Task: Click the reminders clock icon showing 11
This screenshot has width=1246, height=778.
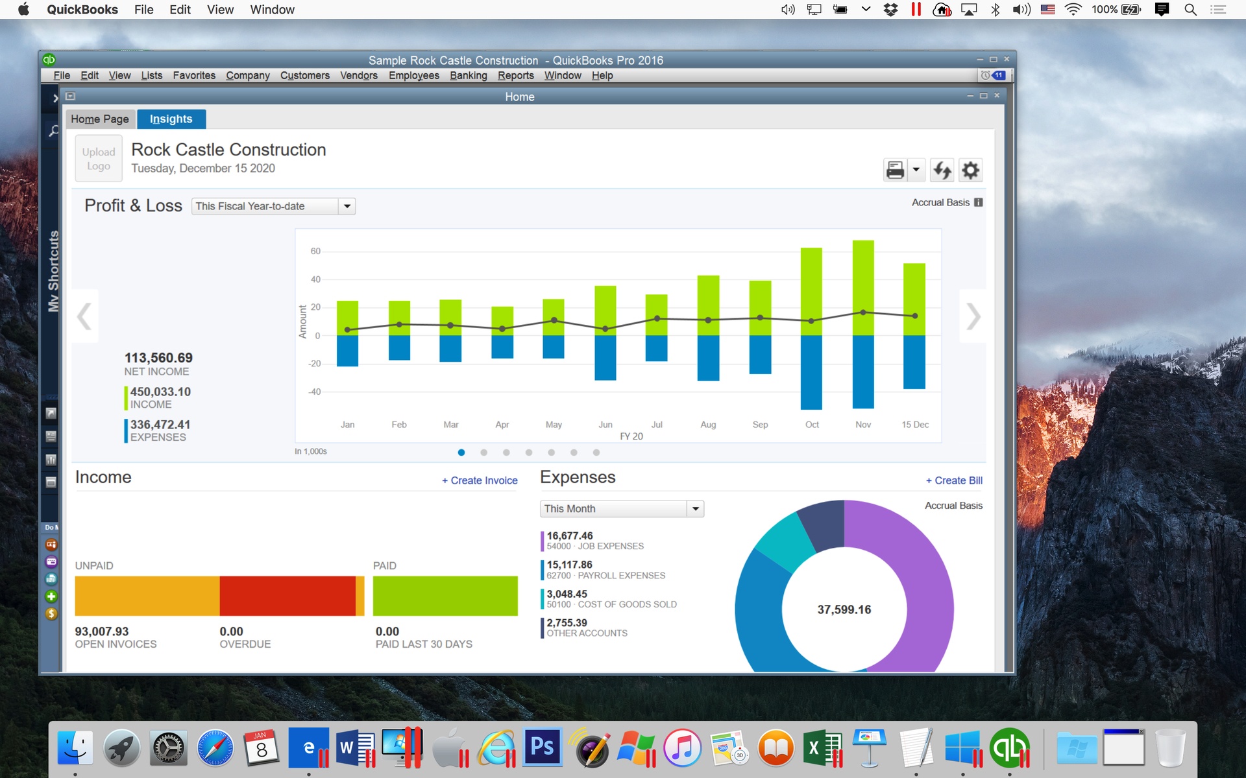Action: 993,75
